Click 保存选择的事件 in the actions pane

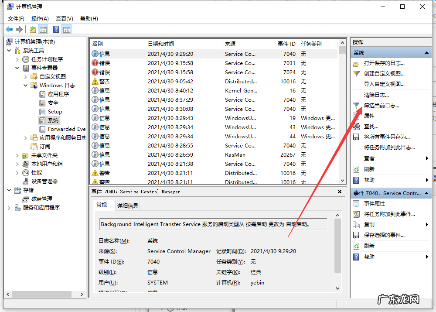pos(384,235)
